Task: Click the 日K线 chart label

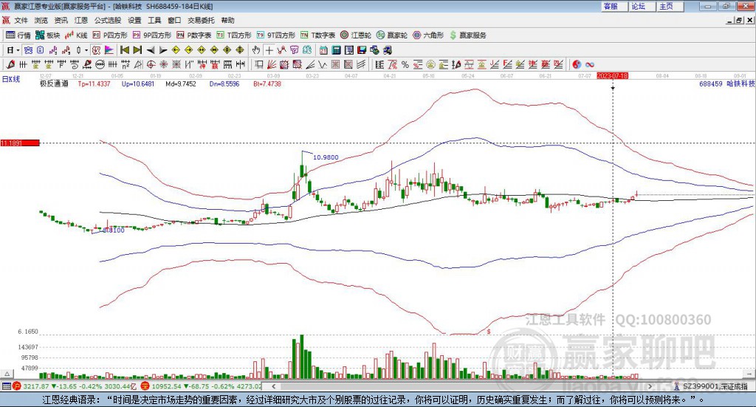Action: 11,79
